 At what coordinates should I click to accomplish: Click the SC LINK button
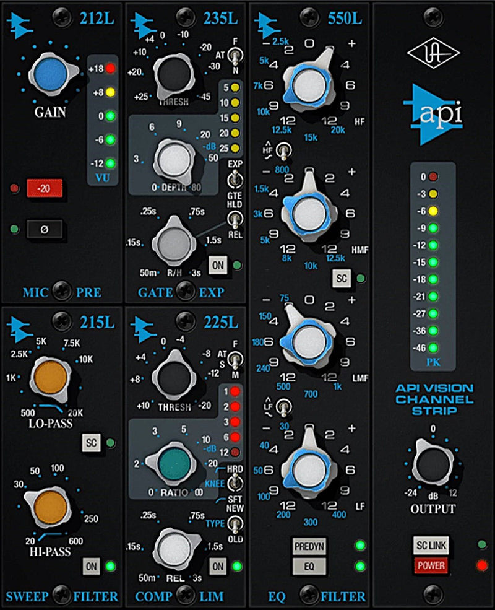431,546
